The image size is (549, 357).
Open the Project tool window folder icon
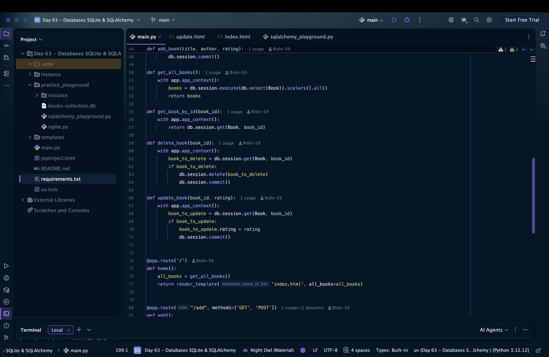[6, 34]
